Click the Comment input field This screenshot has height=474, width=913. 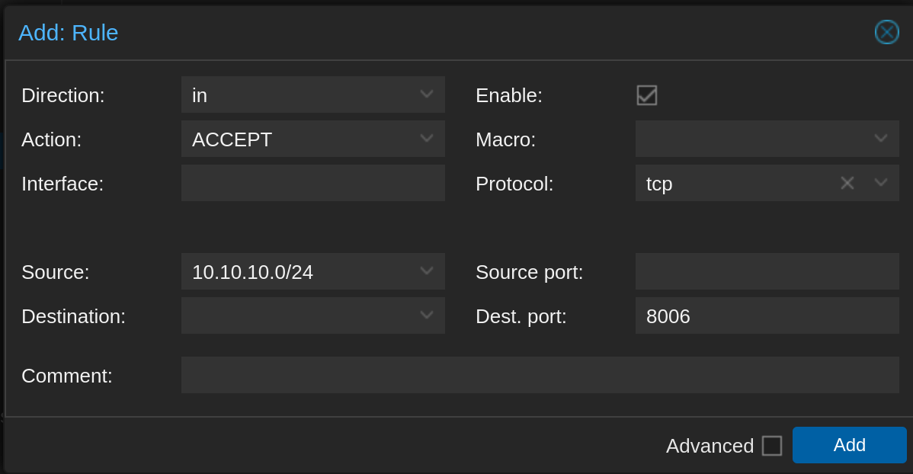540,375
